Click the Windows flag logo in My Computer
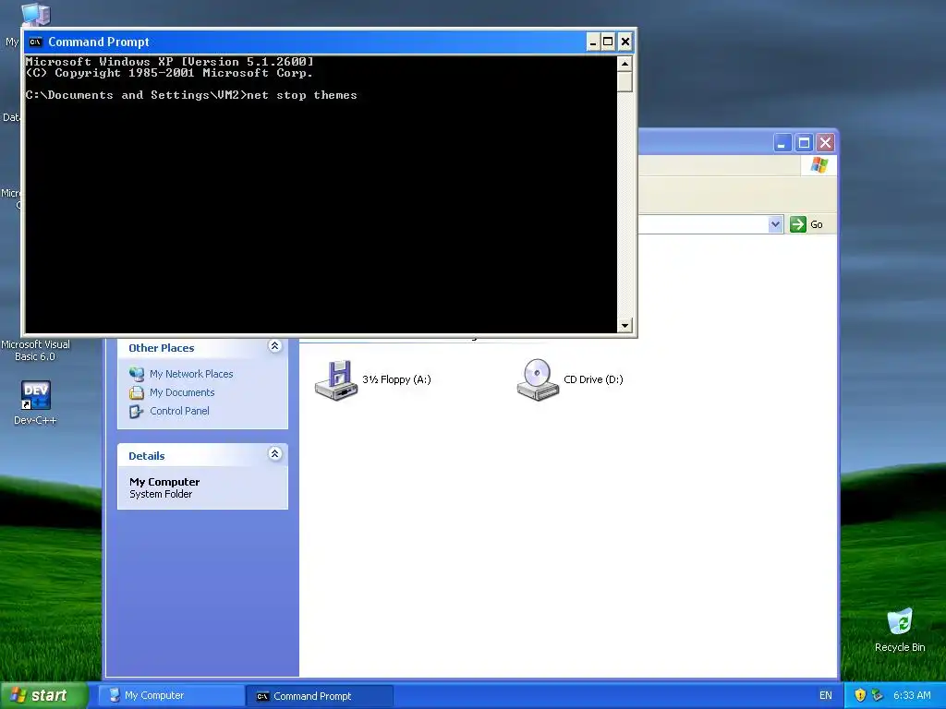 [819, 164]
